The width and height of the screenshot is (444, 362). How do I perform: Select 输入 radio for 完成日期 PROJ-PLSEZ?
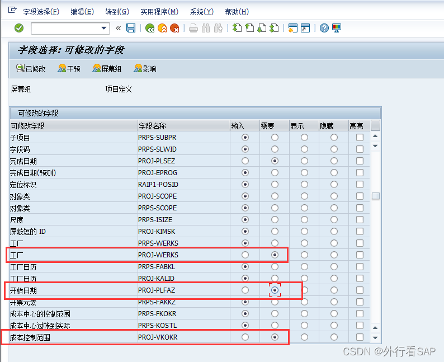245,161
